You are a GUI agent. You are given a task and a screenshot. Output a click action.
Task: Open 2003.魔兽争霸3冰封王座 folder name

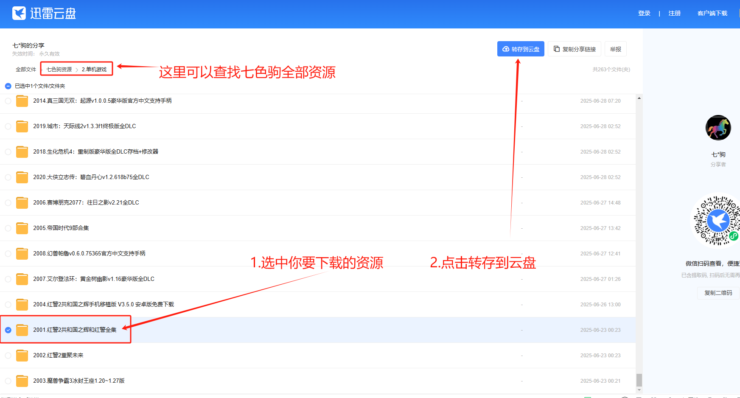click(x=79, y=381)
